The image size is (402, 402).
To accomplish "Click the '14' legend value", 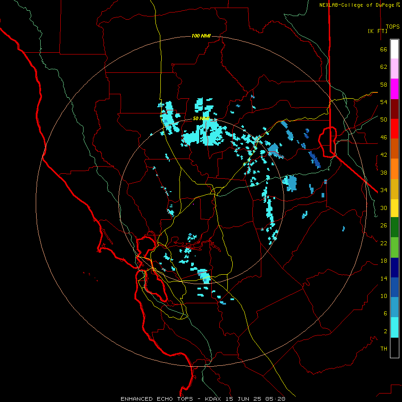I will coord(384,278).
